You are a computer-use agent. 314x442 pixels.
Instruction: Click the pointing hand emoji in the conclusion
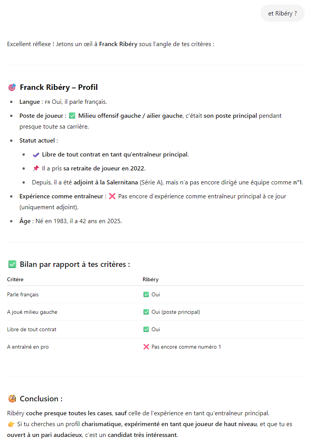[x=11, y=424]
